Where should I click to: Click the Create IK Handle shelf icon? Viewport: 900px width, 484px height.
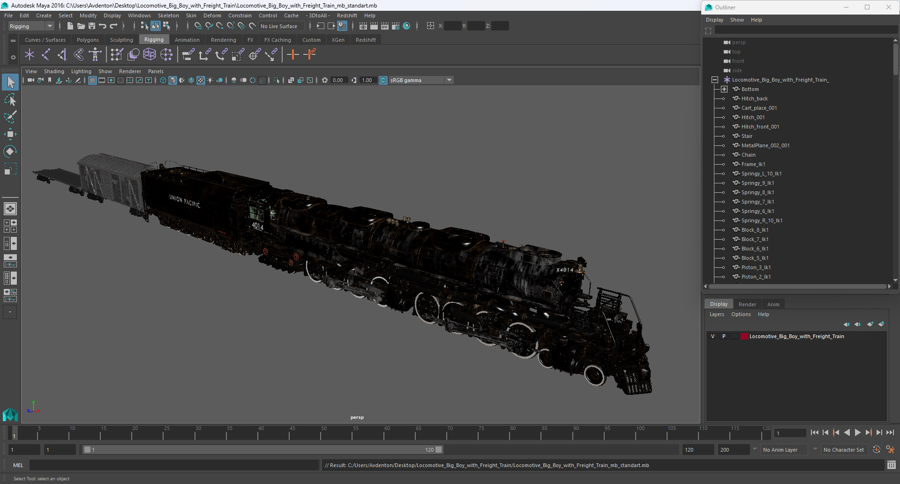[x=62, y=55]
